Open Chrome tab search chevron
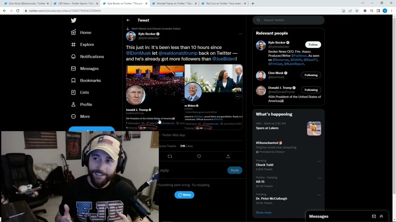 tap(363, 3)
